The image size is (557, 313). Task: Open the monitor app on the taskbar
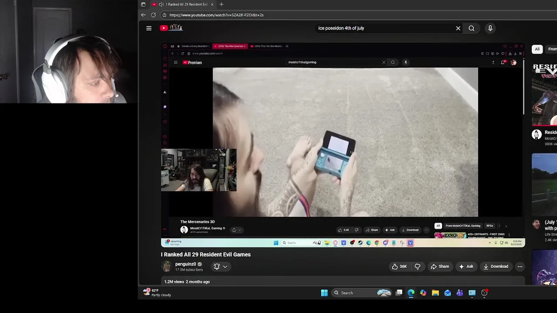tap(472, 293)
